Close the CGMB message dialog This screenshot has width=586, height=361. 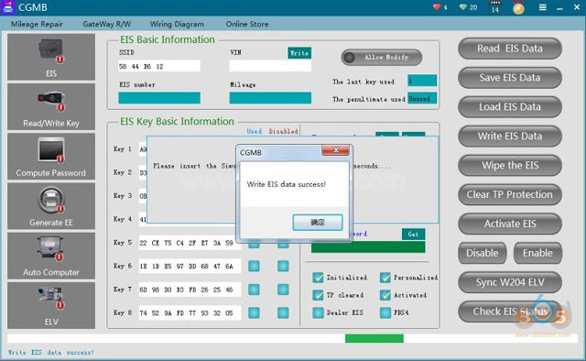click(335, 150)
